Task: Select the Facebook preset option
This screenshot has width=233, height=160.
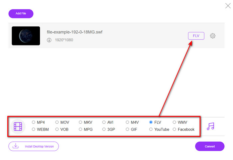Action: [174, 129]
